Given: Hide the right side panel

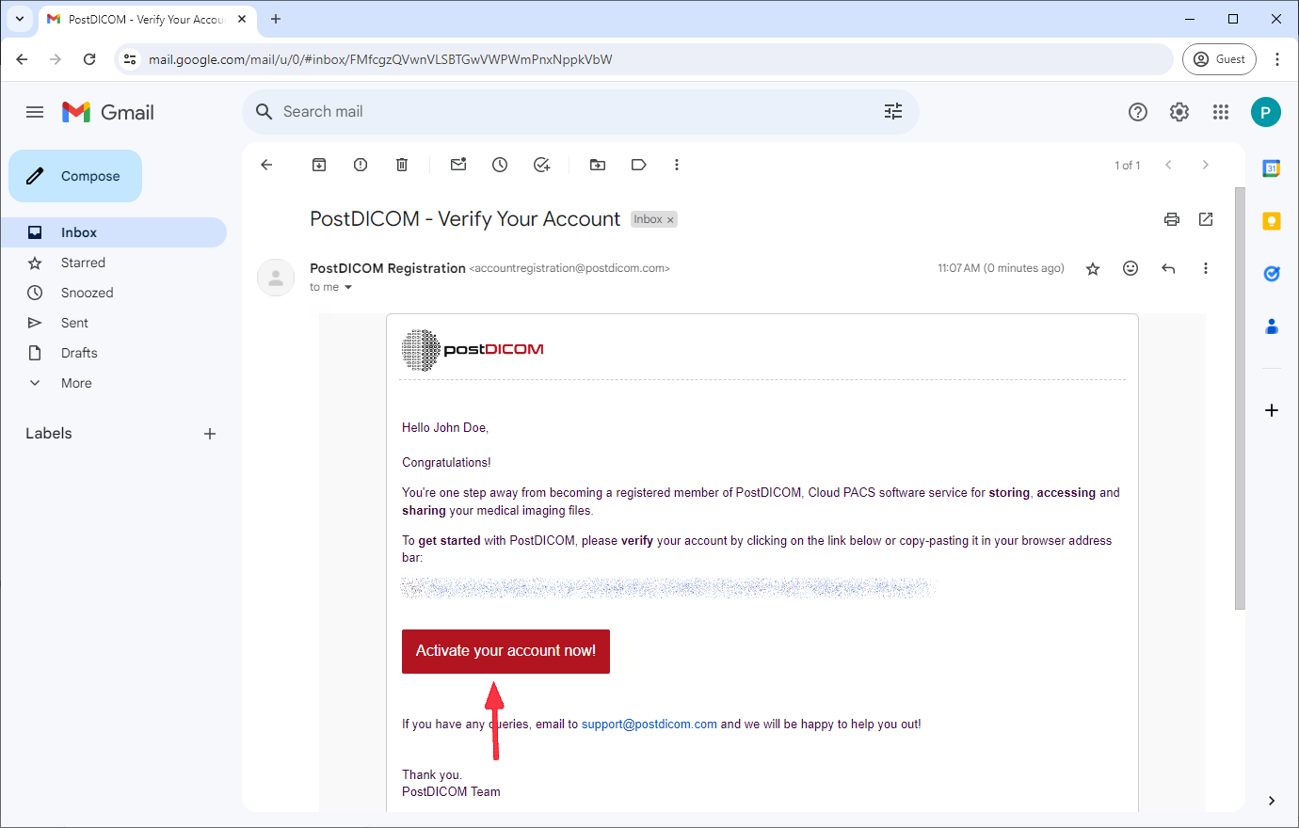Looking at the screenshot, I should click(1272, 799).
